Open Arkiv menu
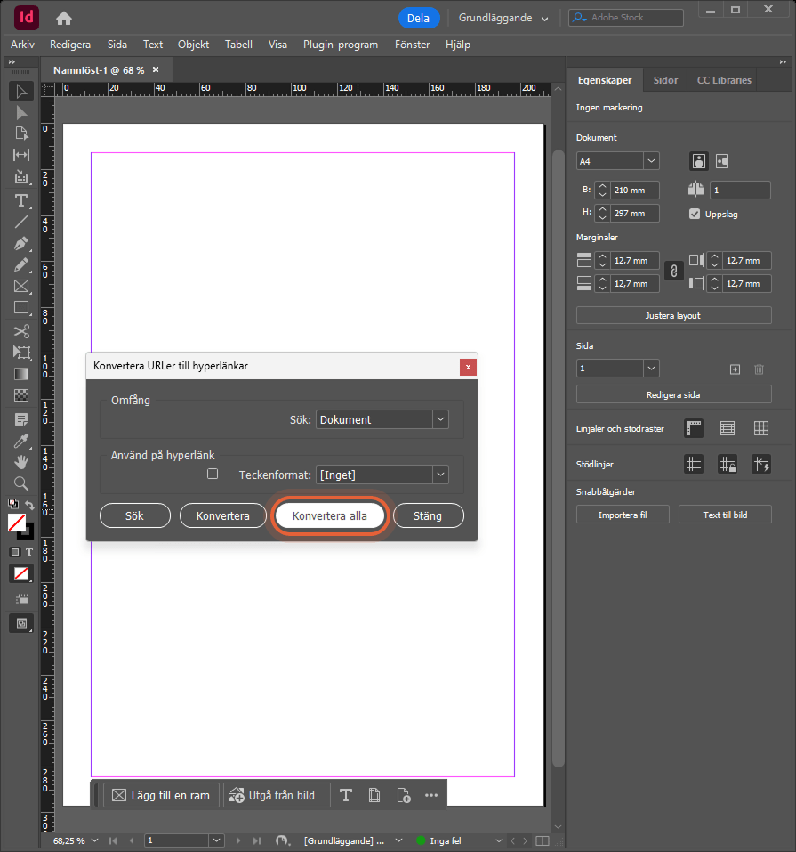796x852 pixels. [x=22, y=45]
